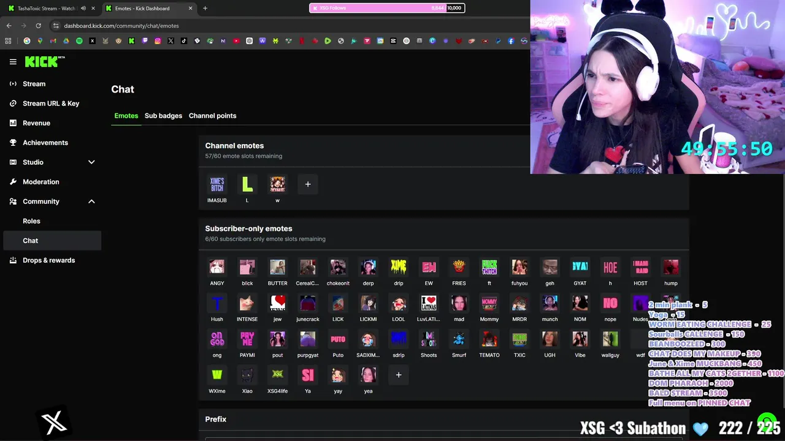Open the hamburger sidebar menu

(13, 62)
